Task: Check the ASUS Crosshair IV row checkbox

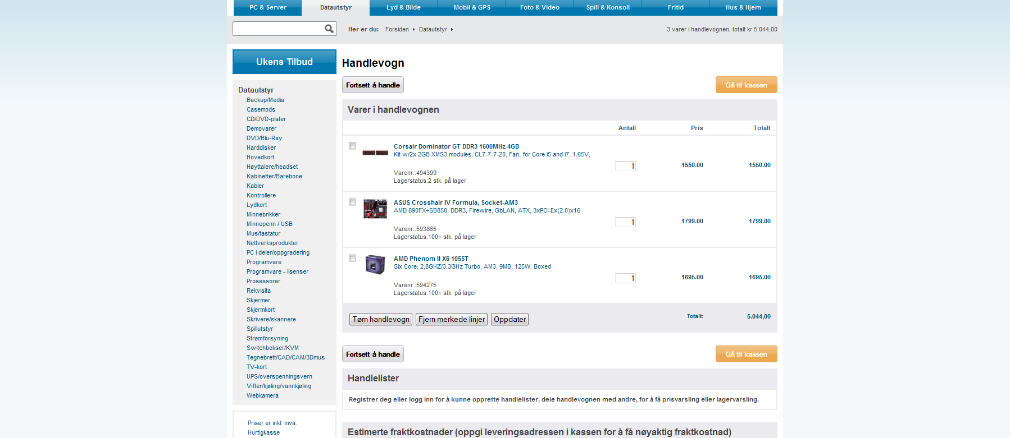Action: [353, 202]
